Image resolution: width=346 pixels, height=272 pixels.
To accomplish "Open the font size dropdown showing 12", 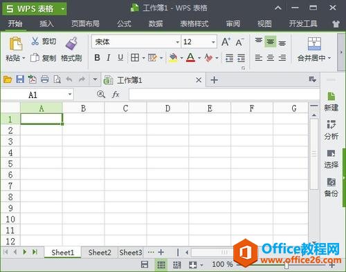I will 213,42.
